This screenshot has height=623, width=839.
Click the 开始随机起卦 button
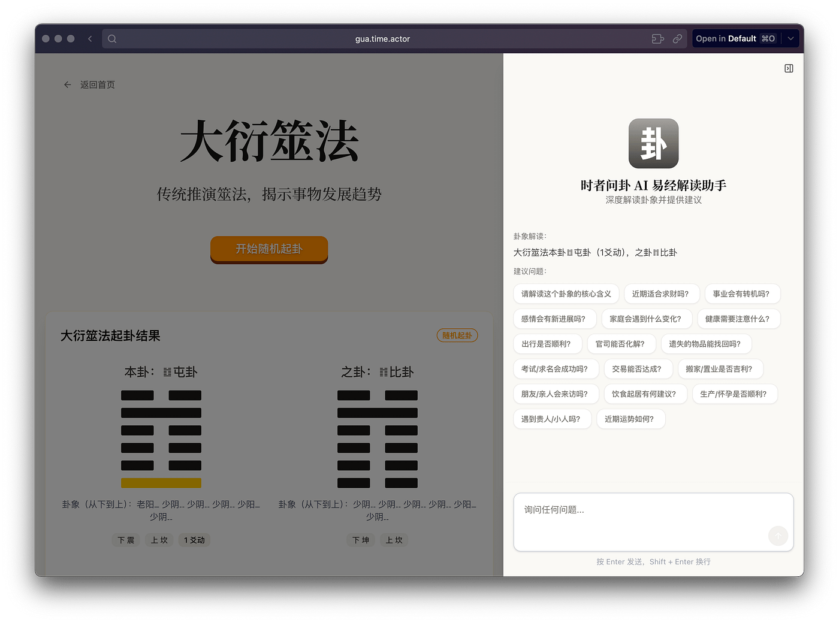(269, 249)
